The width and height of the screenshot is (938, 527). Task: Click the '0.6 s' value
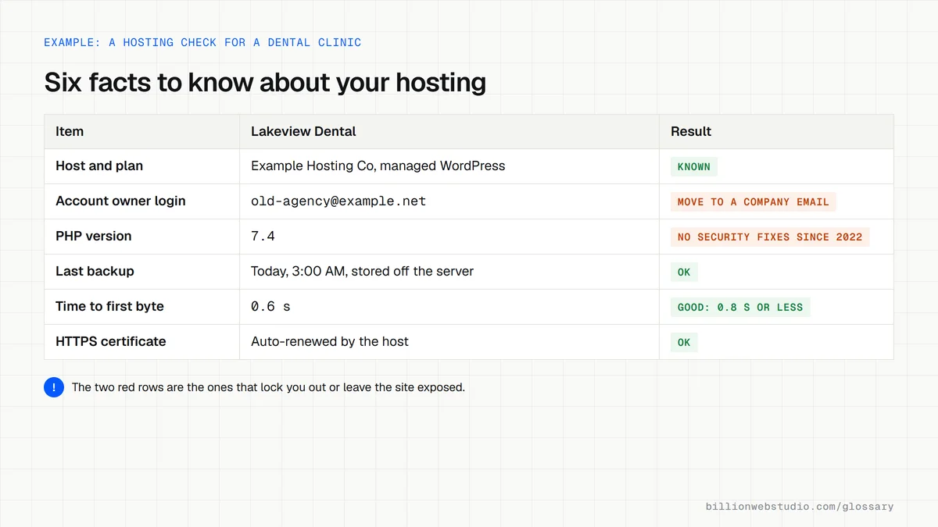coord(270,306)
